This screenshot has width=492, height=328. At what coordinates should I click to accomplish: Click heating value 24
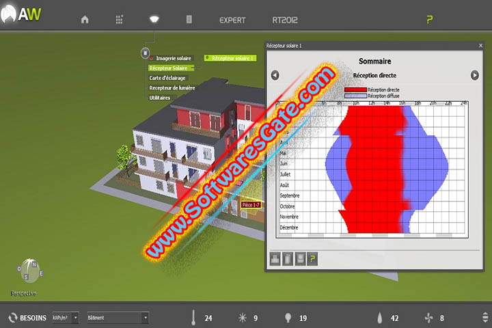click(x=208, y=318)
